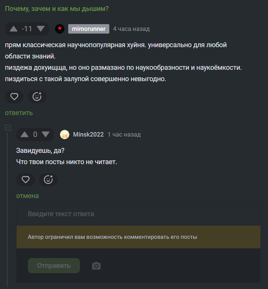Upvote the mimorunner comment
This screenshot has height=289, width=268.
pos(13,29)
